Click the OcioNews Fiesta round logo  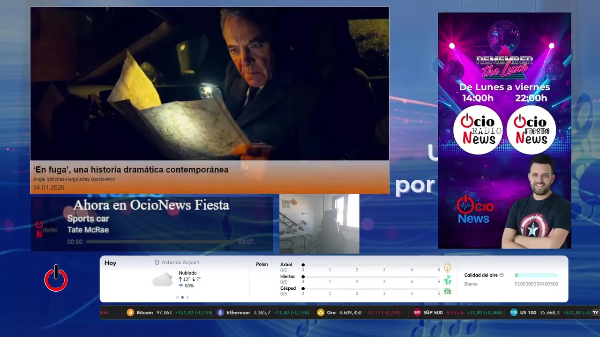[531, 130]
